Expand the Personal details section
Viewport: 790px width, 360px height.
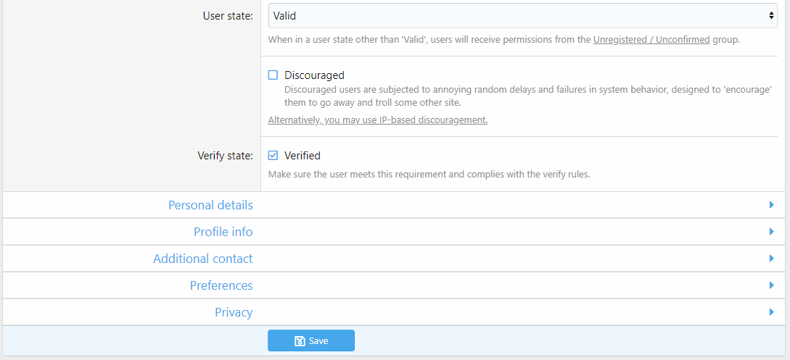point(210,205)
